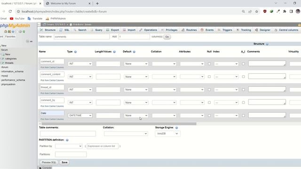Select the threads table in sidebar

9,63
